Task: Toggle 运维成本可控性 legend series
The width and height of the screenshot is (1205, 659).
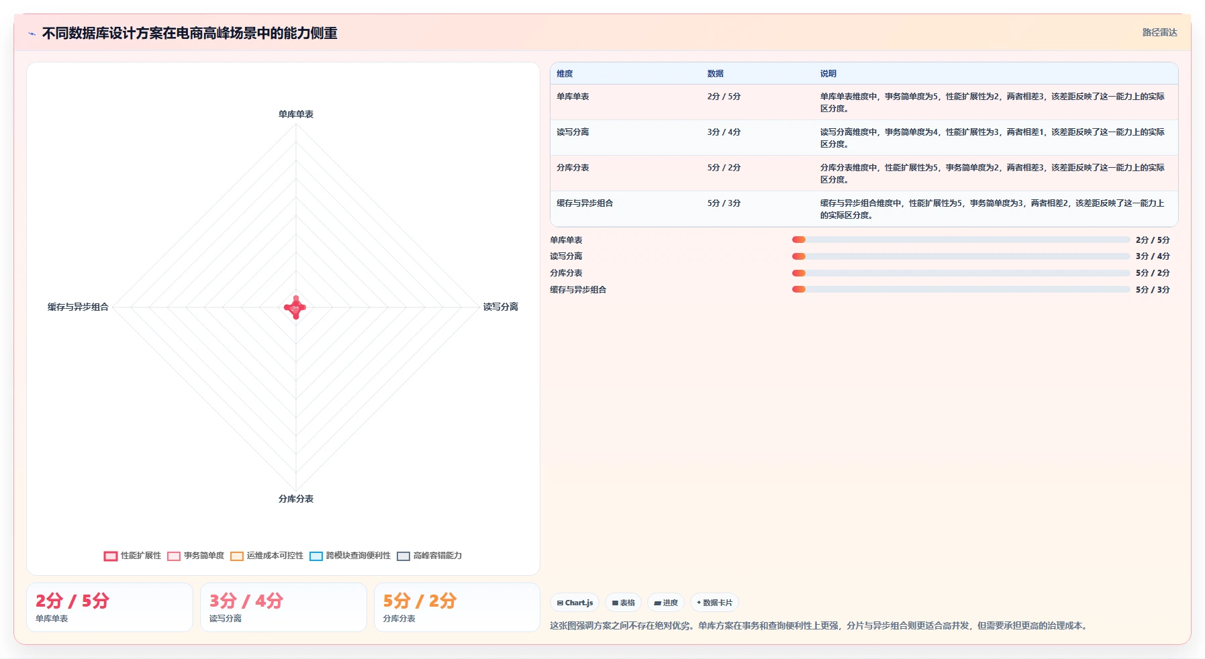Action: click(267, 556)
